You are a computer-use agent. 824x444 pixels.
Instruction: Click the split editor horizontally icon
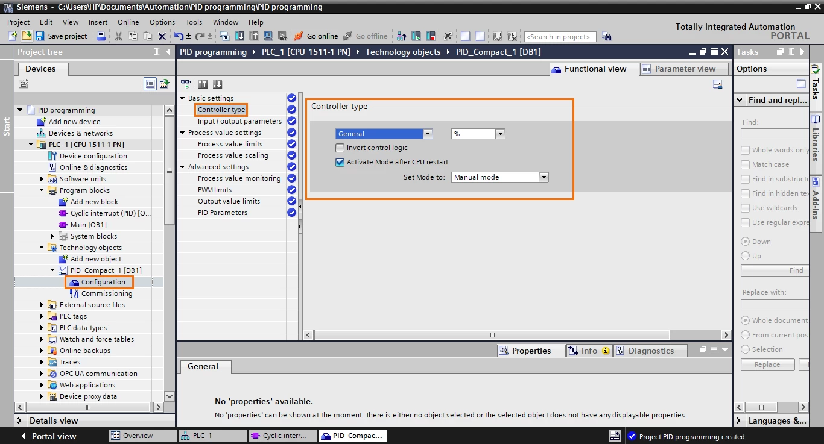coord(465,36)
